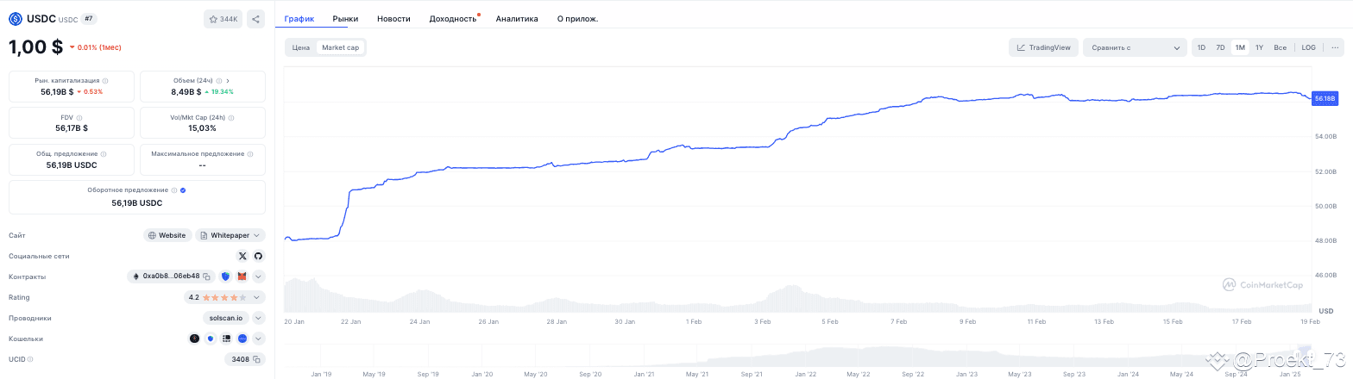Add token to MetaMask via fox icon

(x=242, y=276)
